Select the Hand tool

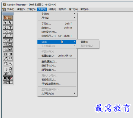pos(5,63)
